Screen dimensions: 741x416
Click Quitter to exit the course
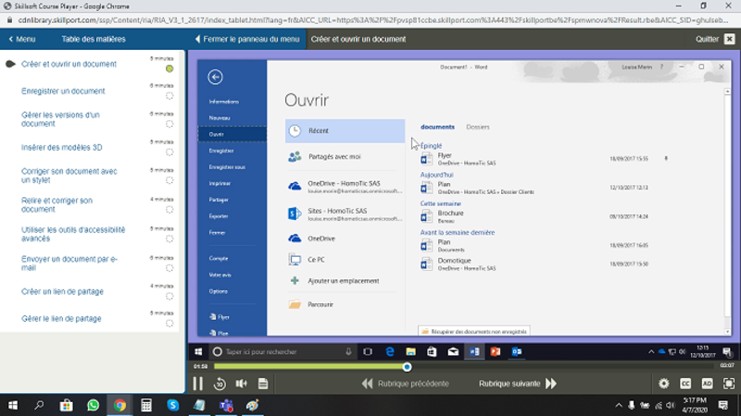point(715,39)
